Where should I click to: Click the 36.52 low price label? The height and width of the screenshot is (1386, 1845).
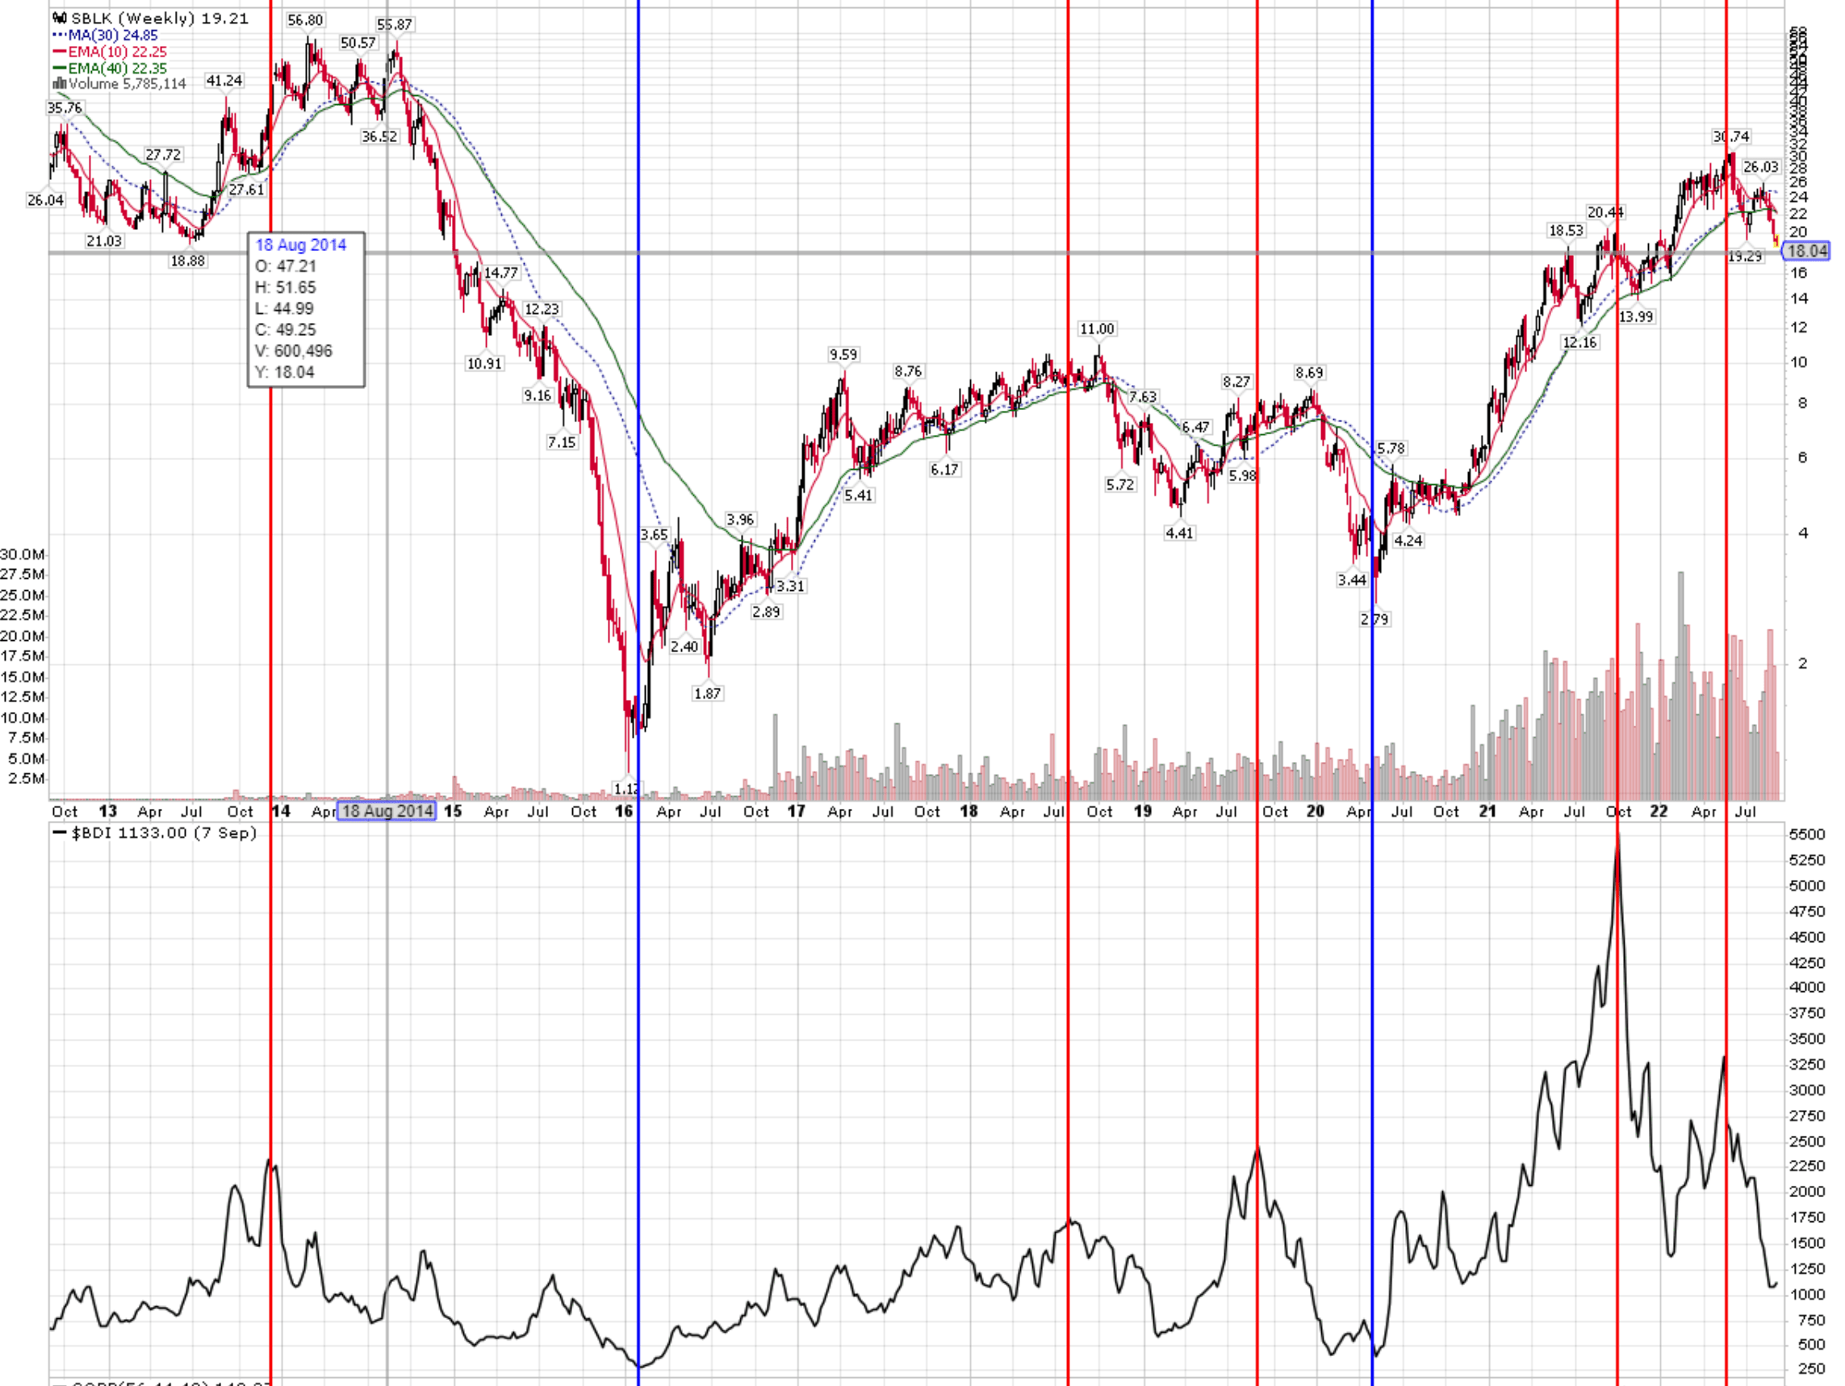point(379,136)
